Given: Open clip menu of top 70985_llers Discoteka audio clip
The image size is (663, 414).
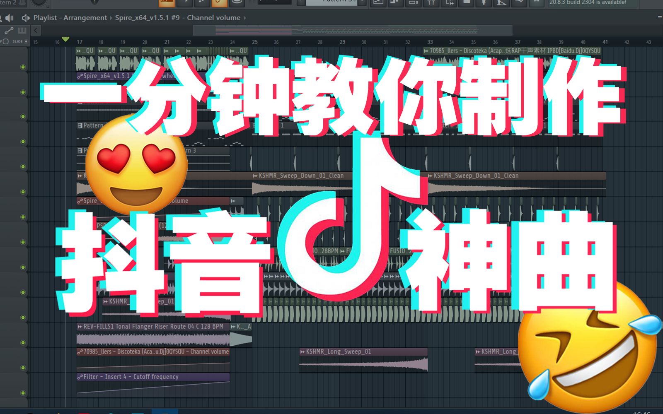Looking at the screenshot, I should (426, 51).
